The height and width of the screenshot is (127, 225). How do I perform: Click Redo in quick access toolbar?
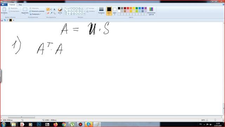pyautogui.click(x=8, y=20)
